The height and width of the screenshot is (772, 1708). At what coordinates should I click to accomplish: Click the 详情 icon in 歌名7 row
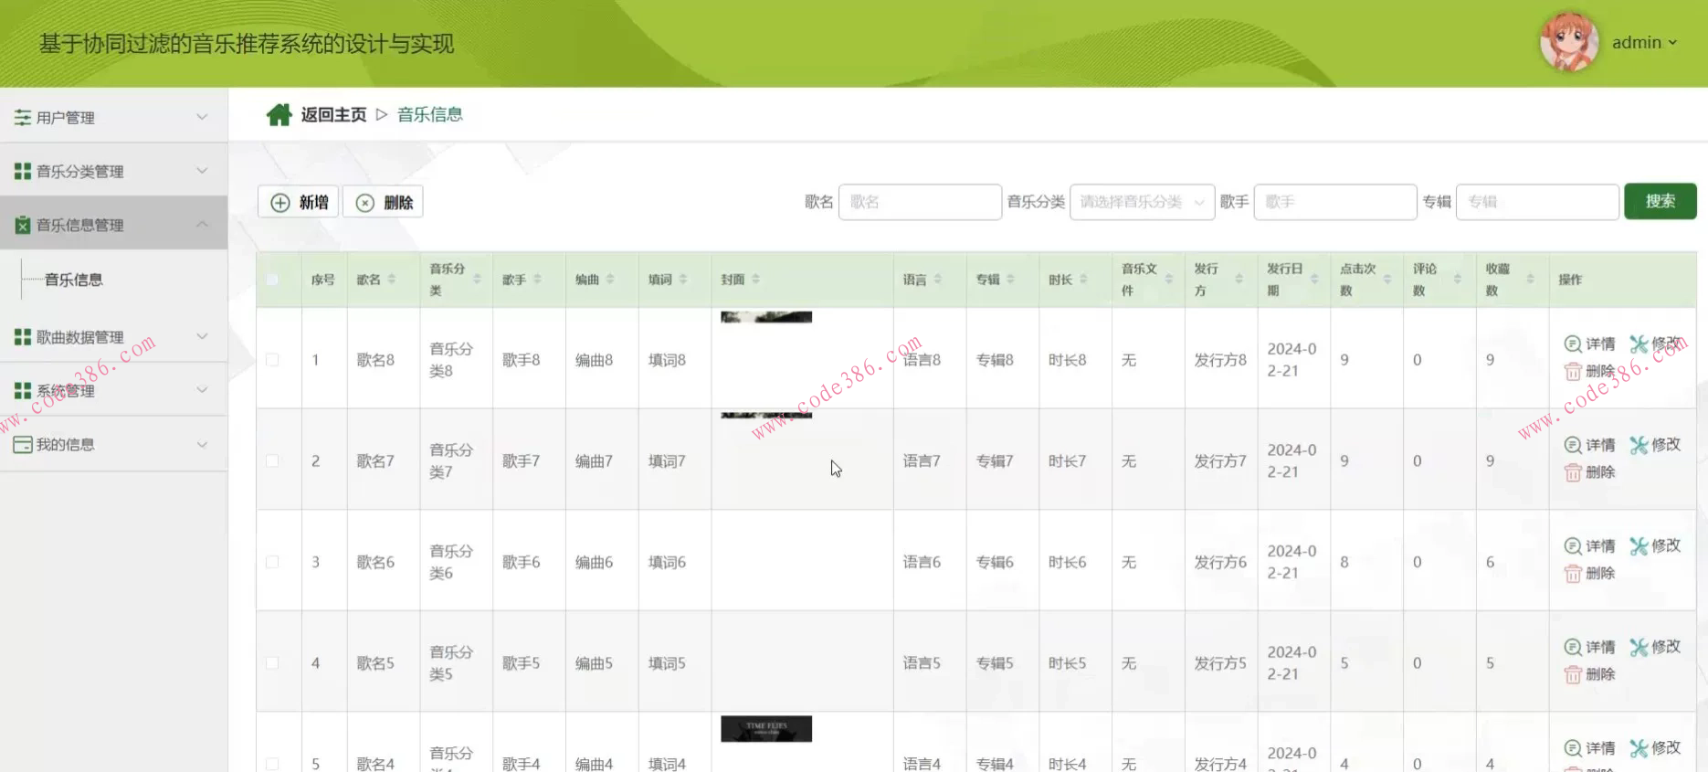point(1573,445)
